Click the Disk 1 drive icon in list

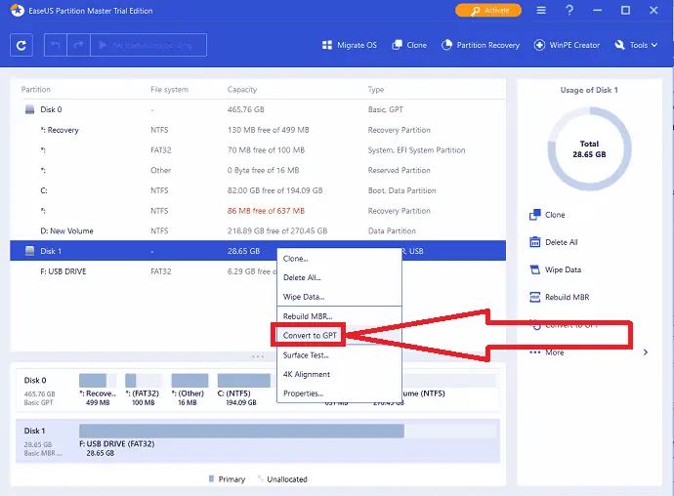29,251
